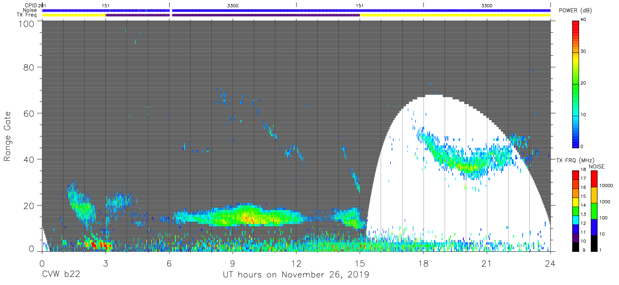Click the 100 tick on the Range Gate axis
This screenshot has width=619, height=285.
pos(26,24)
